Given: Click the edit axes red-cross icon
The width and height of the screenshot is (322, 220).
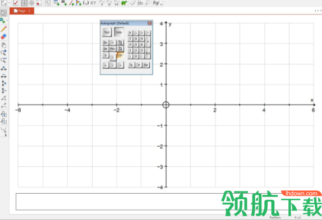Looking at the screenshot, I should (39, 3).
